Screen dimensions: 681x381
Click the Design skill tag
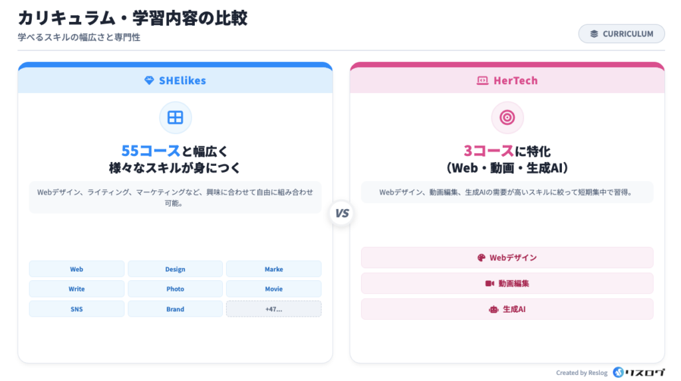(x=176, y=269)
